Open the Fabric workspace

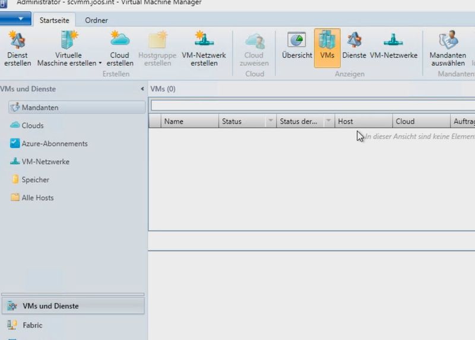33,325
